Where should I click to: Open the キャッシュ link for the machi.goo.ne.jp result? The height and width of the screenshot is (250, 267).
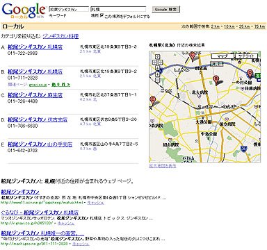click(x=81, y=244)
